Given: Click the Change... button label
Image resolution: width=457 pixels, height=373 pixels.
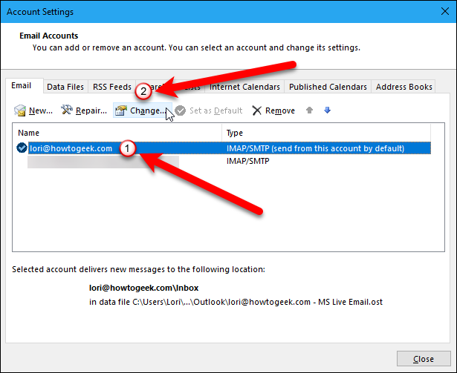Looking at the screenshot, I should click(x=148, y=110).
